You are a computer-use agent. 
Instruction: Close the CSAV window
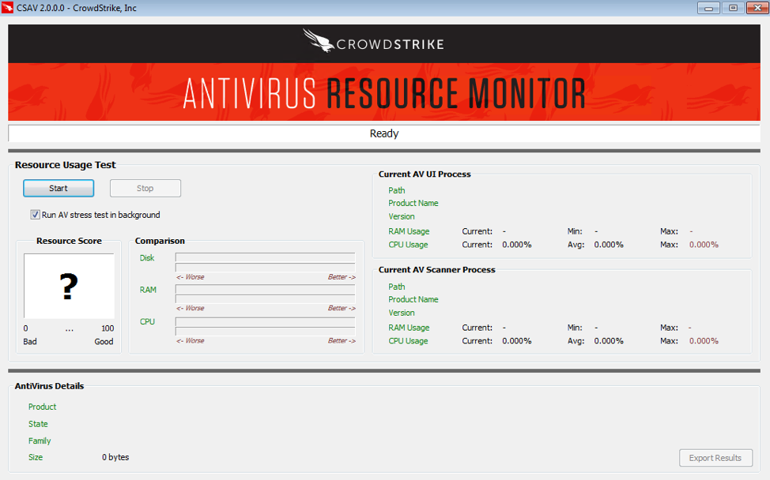(x=757, y=8)
